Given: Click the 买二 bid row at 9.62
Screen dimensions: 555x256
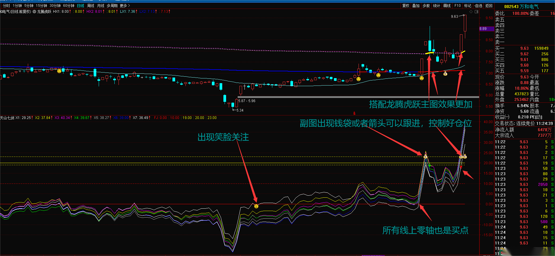Looking at the screenshot, I should click(524, 54).
